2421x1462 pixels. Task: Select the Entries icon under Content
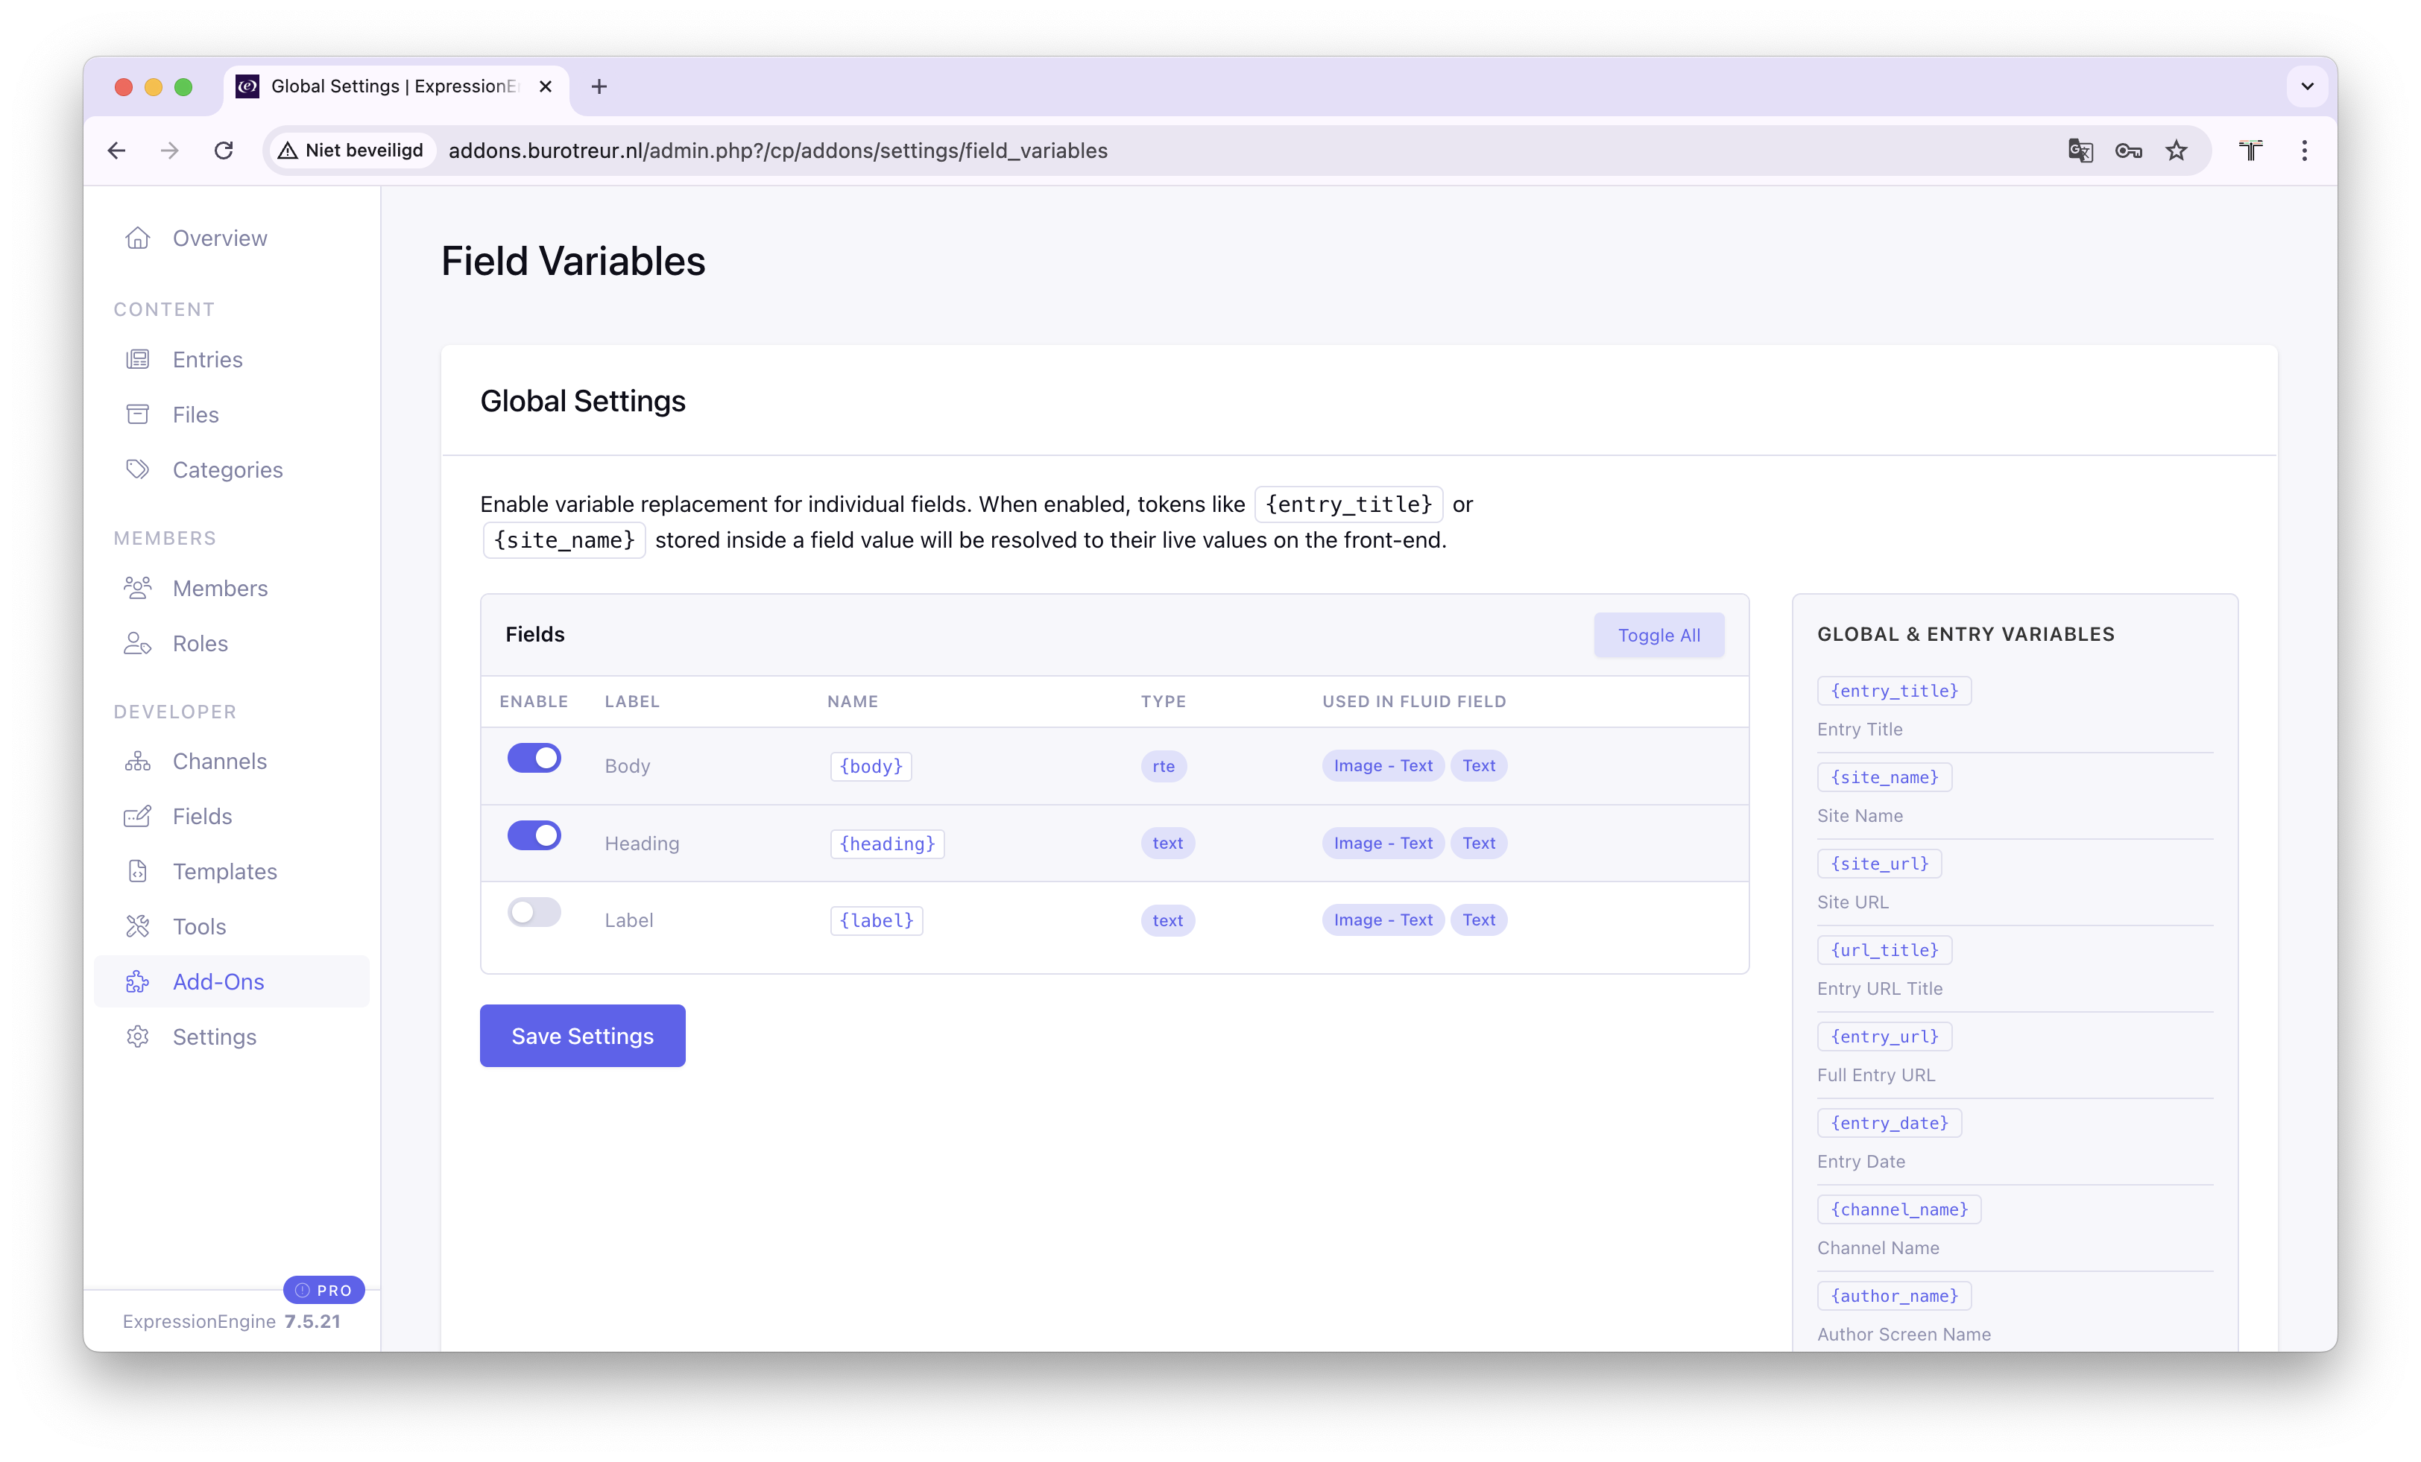(x=138, y=358)
